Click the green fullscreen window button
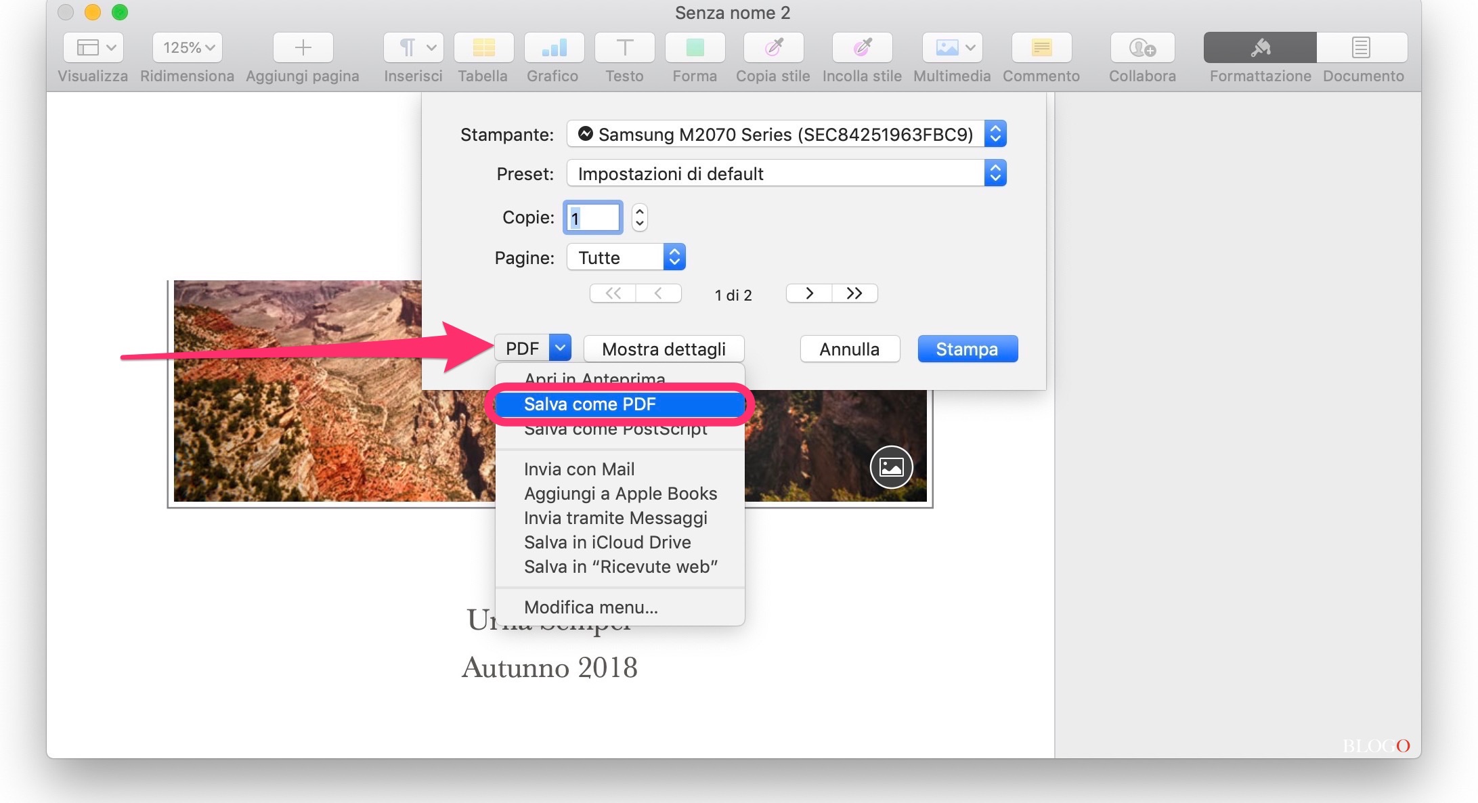The width and height of the screenshot is (1478, 803). tap(120, 12)
